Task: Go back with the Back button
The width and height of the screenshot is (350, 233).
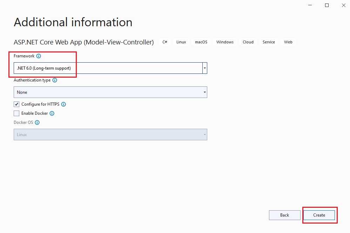Action: [285, 215]
